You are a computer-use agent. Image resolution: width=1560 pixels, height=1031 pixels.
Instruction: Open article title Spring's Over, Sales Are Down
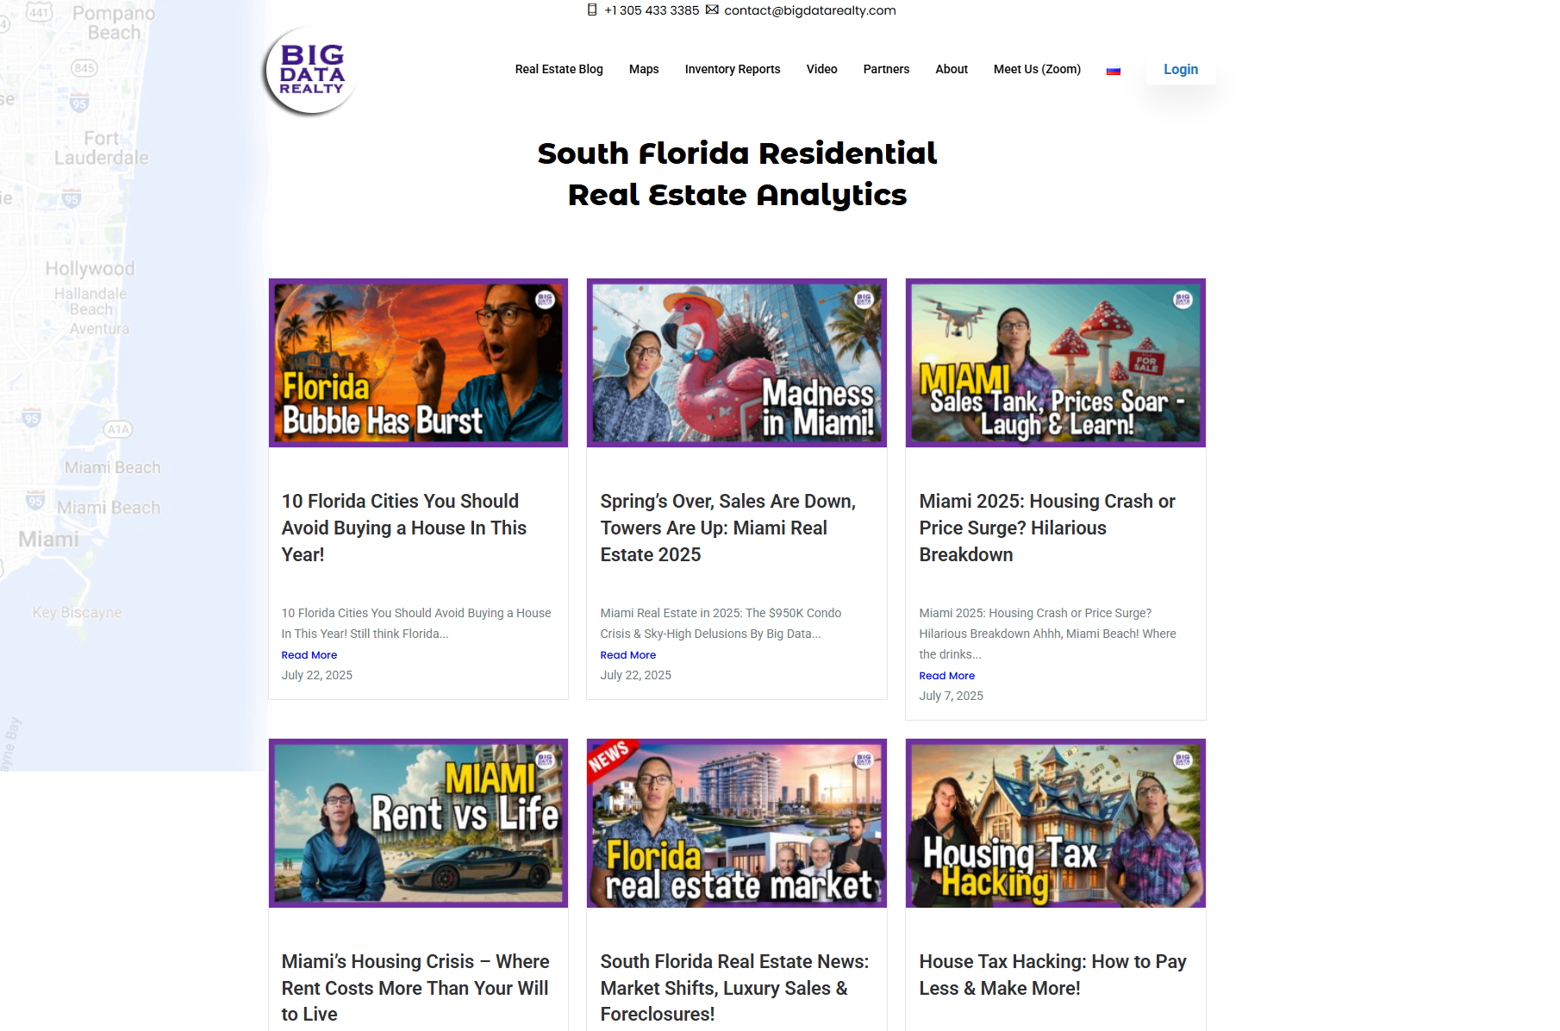pyautogui.click(x=728, y=528)
